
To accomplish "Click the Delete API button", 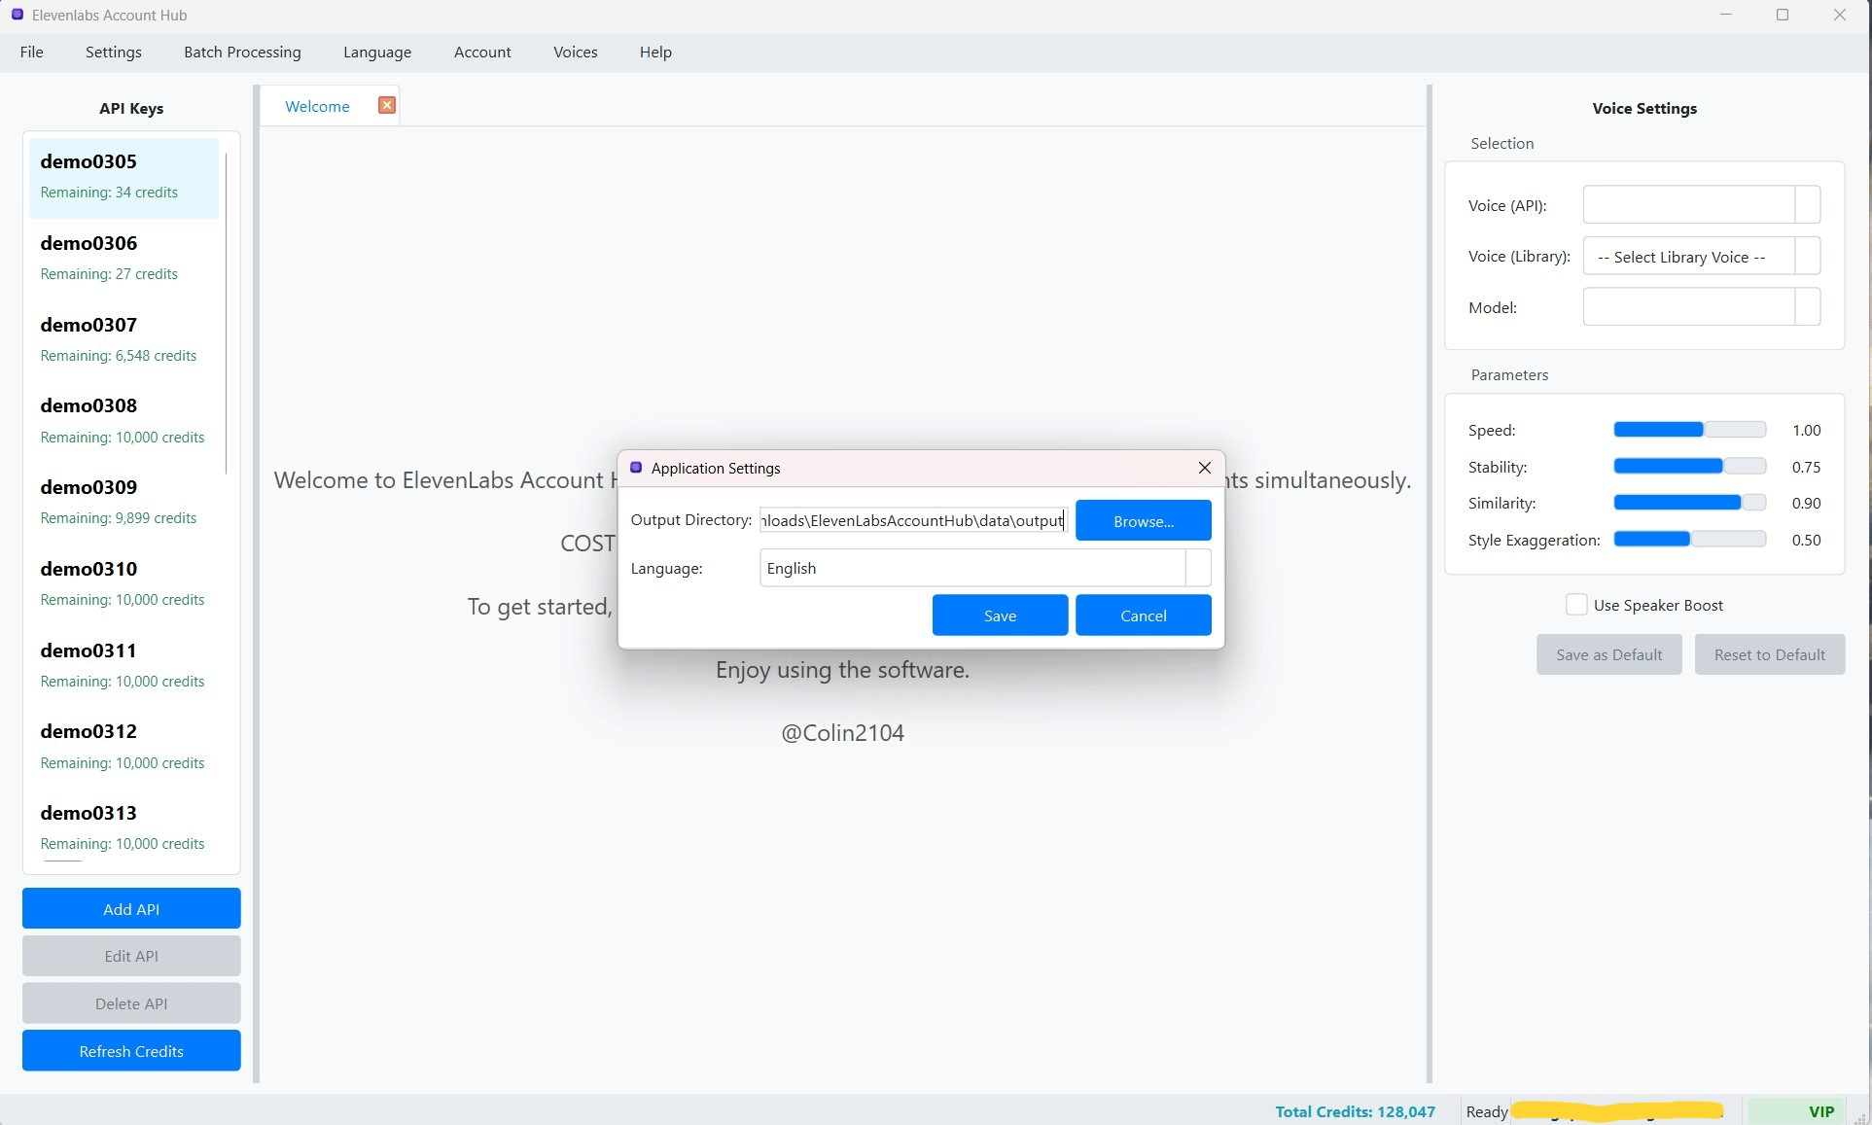I will 131,1003.
